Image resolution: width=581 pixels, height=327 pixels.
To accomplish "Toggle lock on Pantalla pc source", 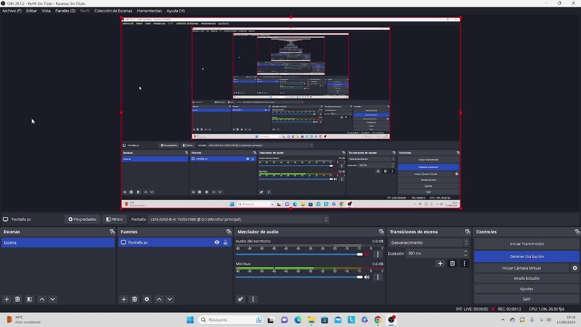I will tap(225, 243).
